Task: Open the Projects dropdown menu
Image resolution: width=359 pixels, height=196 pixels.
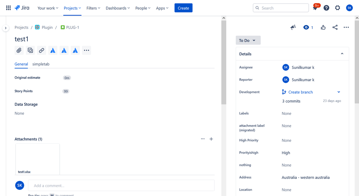Action: (72, 8)
